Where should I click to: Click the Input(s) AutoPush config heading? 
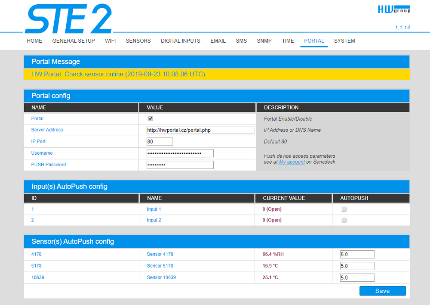click(69, 186)
